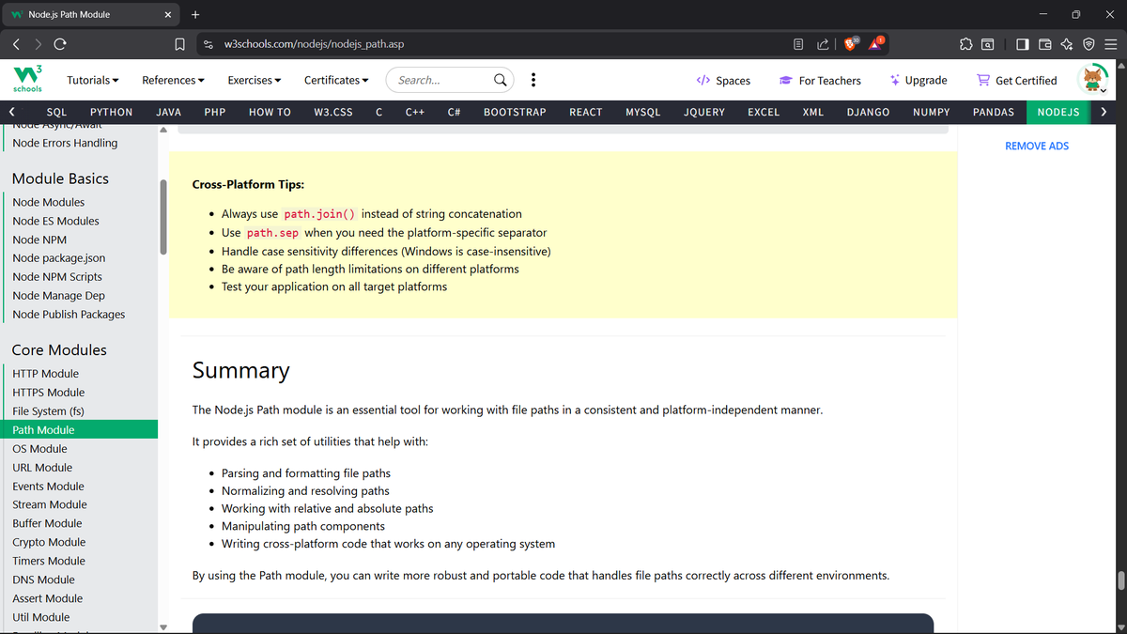The image size is (1127, 634).
Task: Select JAVA in topic bar
Action: [168, 112]
